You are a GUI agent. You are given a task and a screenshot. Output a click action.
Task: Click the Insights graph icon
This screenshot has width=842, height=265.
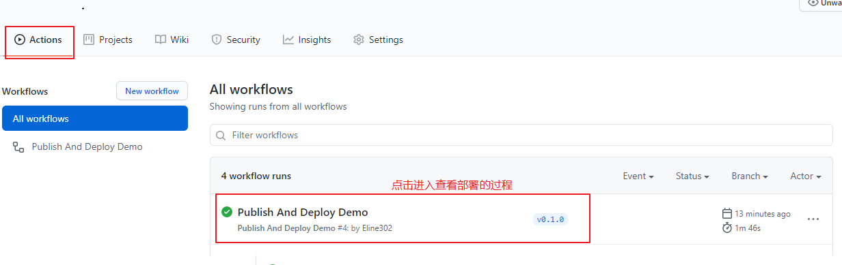pyautogui.click(x=288, y=40)
